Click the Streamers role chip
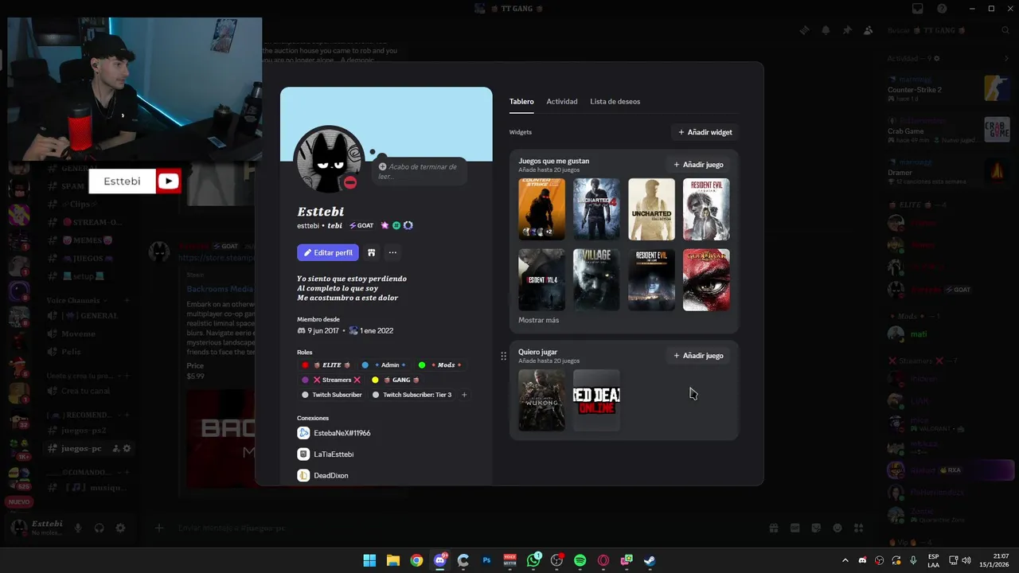Viewport: 1019px width, 573px height. (x=331, y=380)
